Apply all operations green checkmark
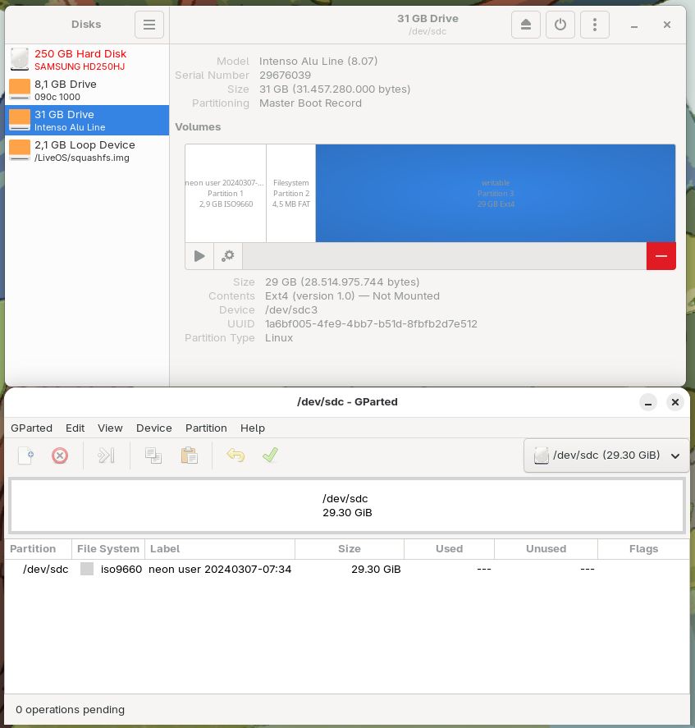695x728 pixels. click(x=270, y=456)
